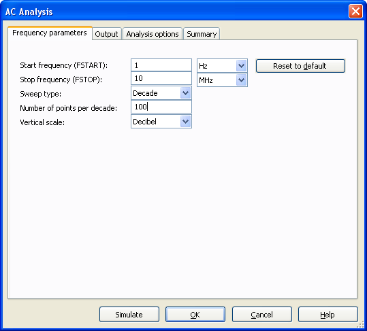The width and height of the screenshot is (367, 331).
Task: Click the Stop frequency input field
Action: click(x=161, y=78)
